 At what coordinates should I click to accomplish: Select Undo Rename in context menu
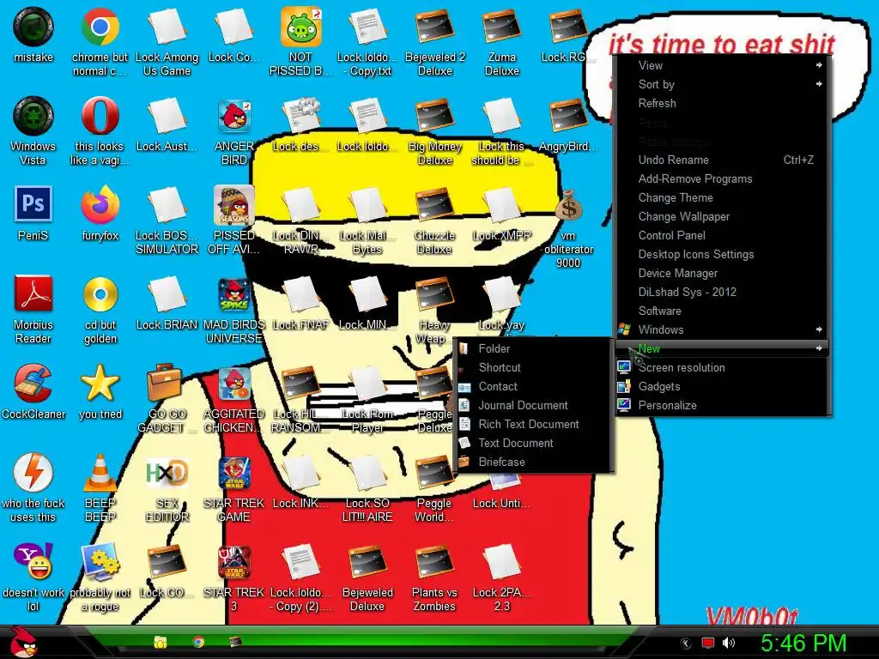pyautogui.click(x=722, y=160)
